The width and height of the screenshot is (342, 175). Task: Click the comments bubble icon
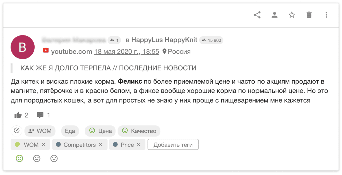pyautogui.click(x=40, y=115)
